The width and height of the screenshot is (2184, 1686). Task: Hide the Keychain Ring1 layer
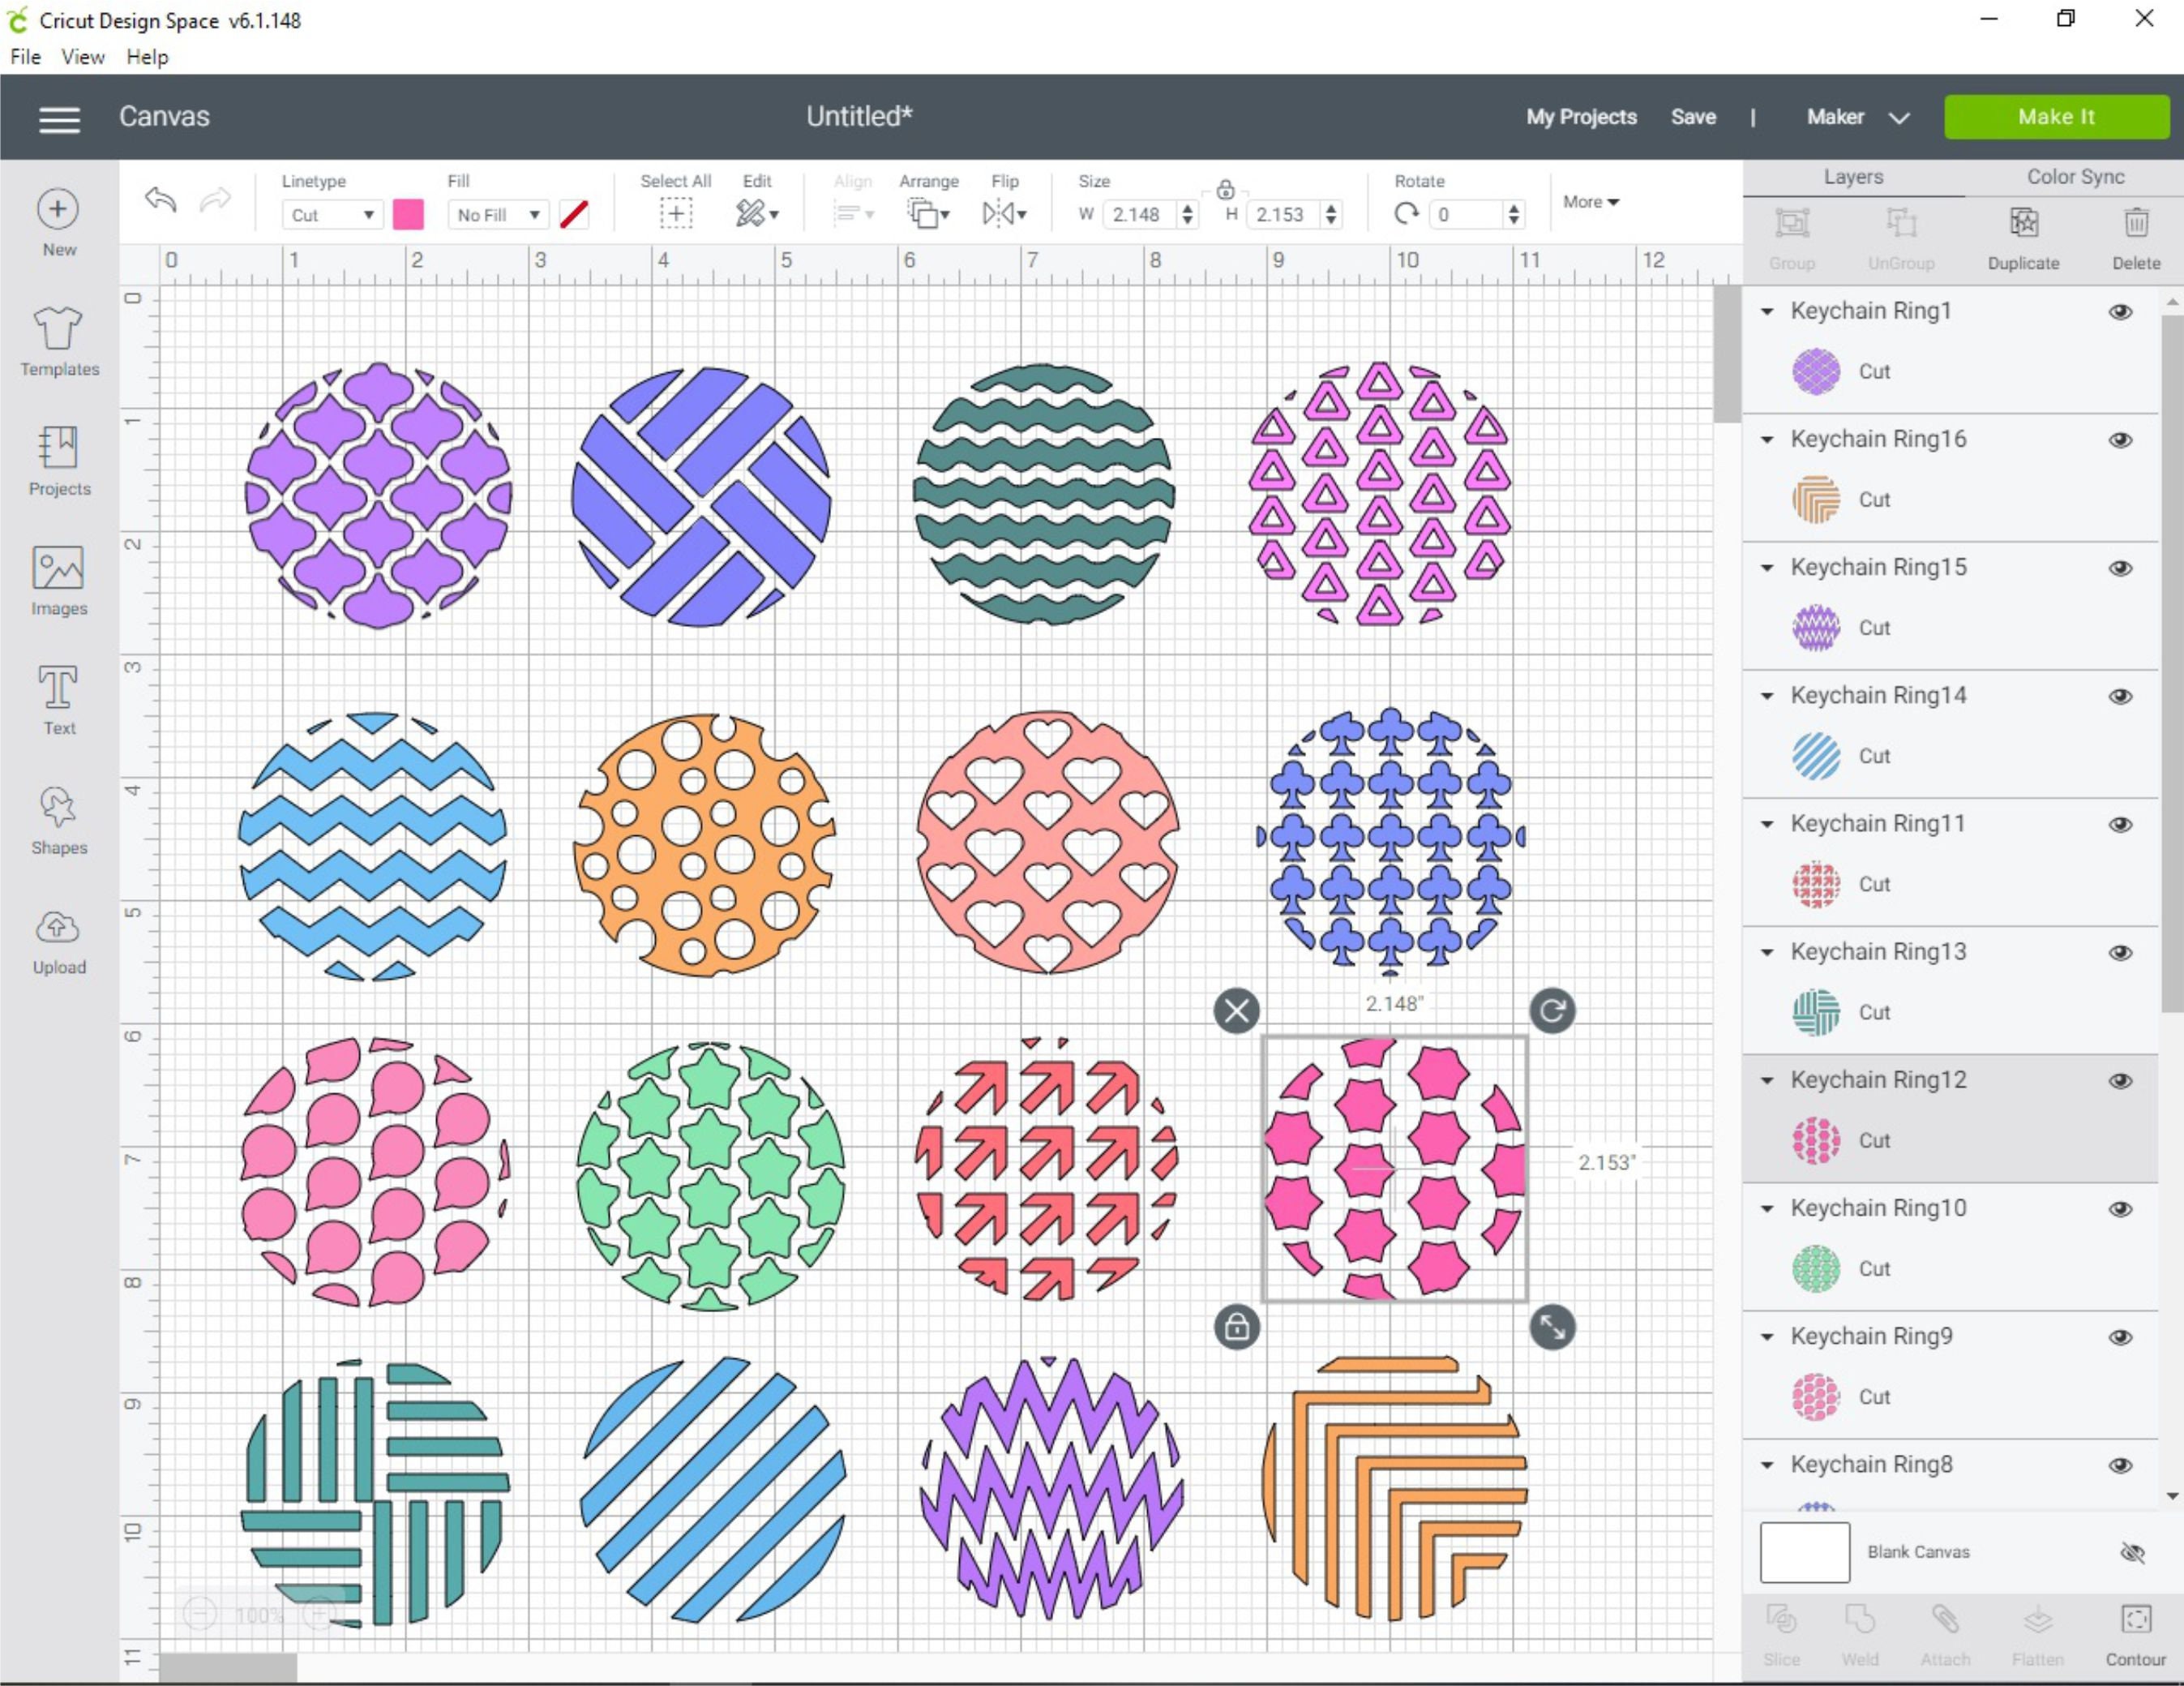2120,312
